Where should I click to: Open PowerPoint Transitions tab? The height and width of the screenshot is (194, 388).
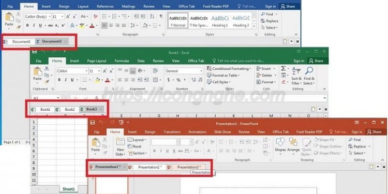tap(172, 132)
